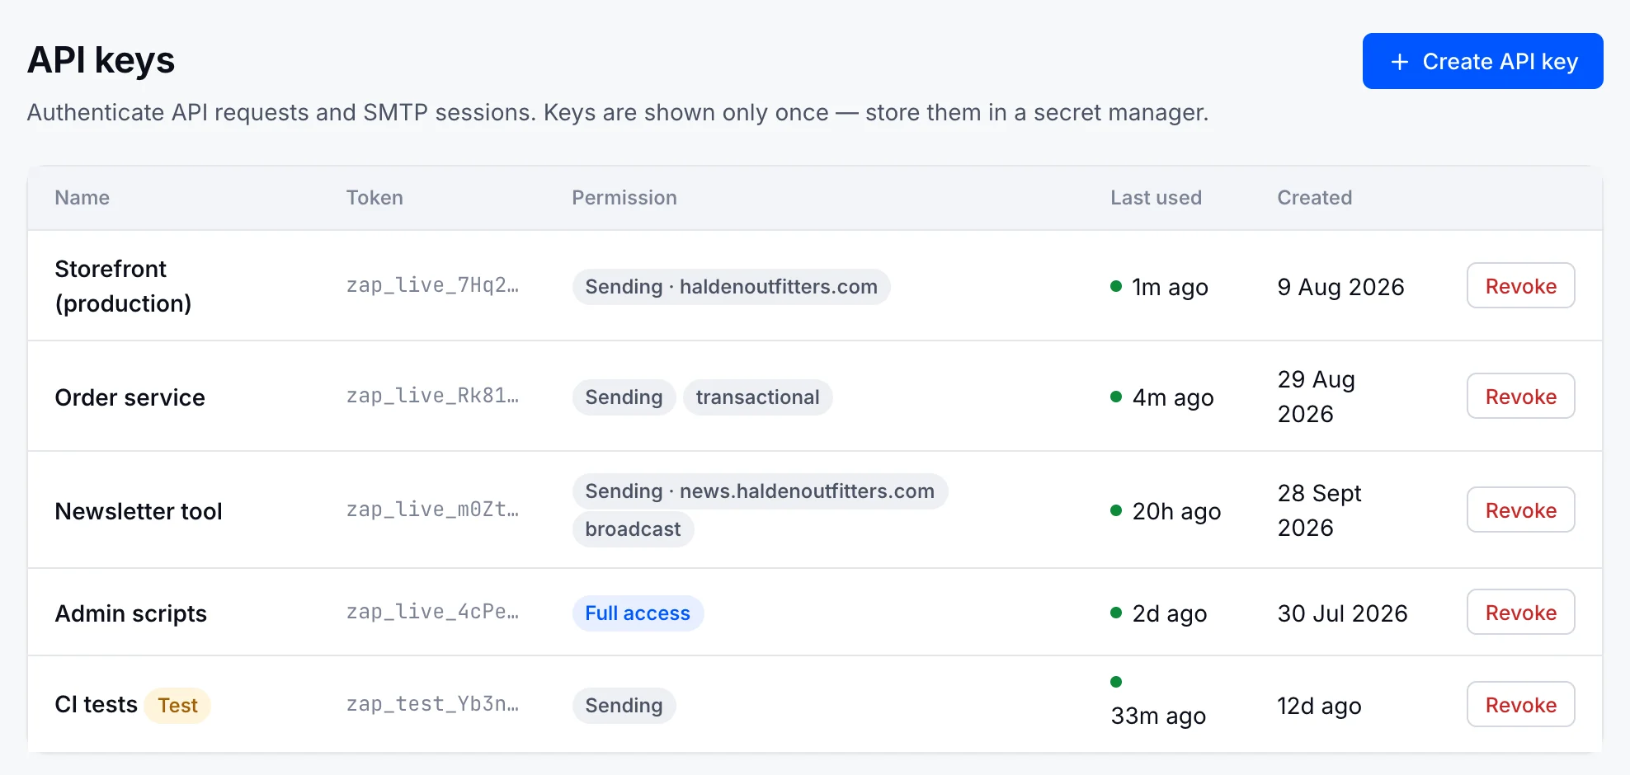This screenshot has height=775, width=1630.
Task: Click the Permission column header
Action: [624, 198]
